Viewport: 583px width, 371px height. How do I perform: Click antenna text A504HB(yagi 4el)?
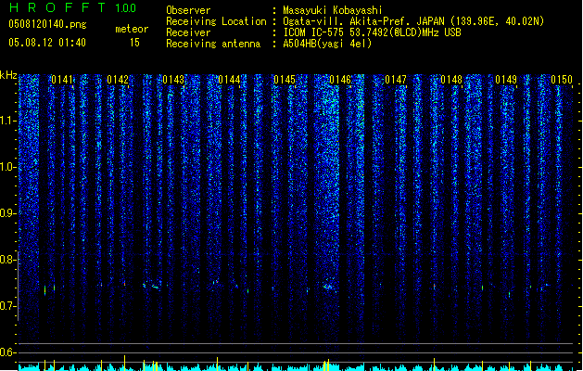tap(327, 44)
